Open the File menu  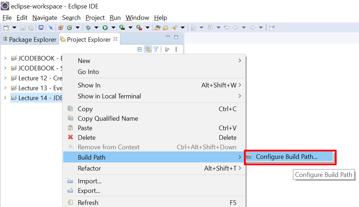click(7, 18)
